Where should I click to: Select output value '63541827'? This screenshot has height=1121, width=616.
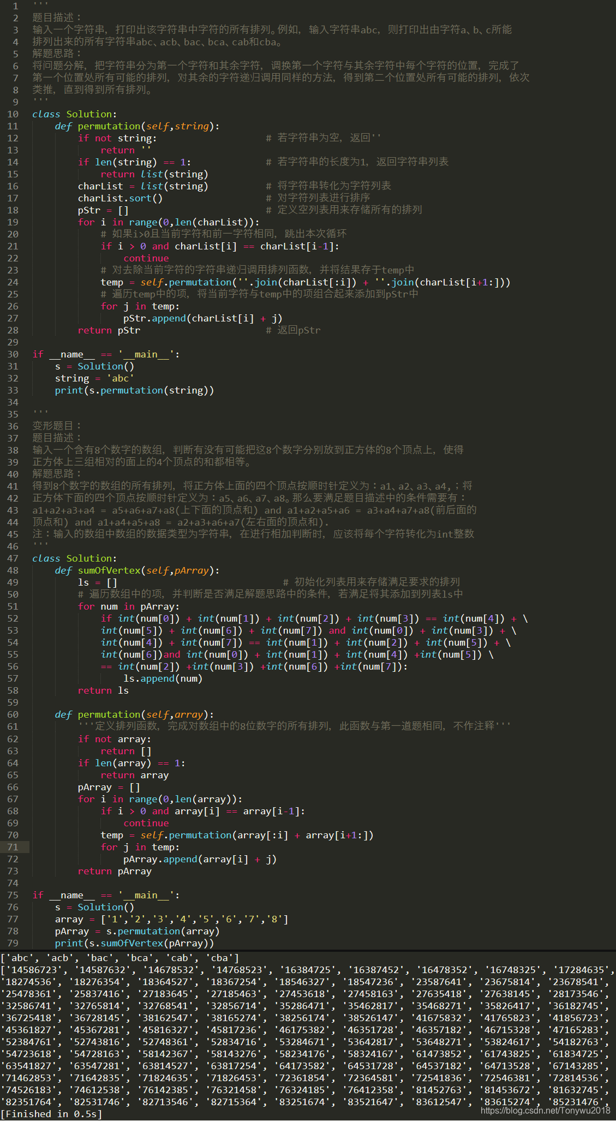[32, 1066]
